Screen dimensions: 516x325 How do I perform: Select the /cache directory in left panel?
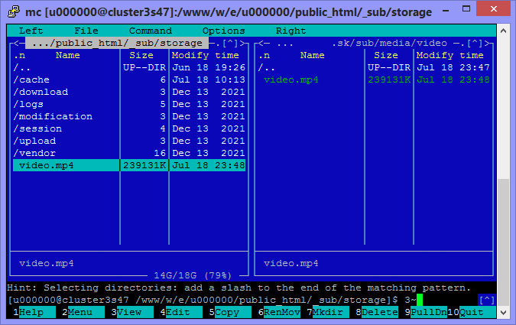point(31,80)
